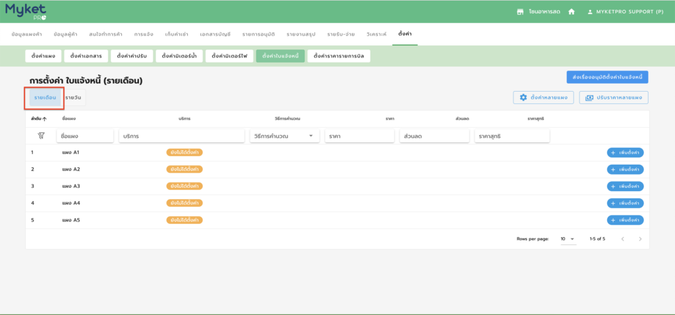Switch to รายเดือน toggle
This screenshot has width=675, height=315.
pyautogui.click(x=45, y=98)
